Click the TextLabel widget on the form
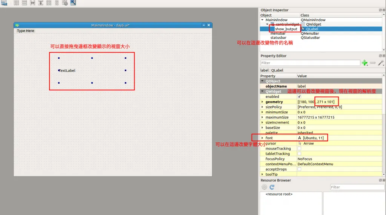This screenshot has height=215, width=386. coord(67,70)
